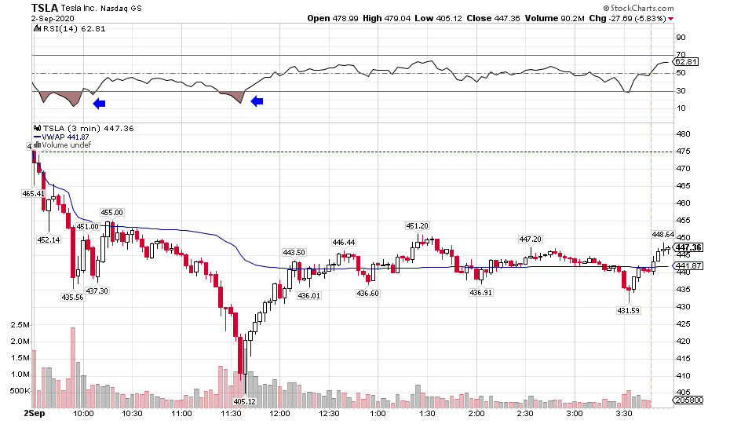The image size is (730, 424).
Task: Click the 436.91 price annotation
Action: (x=481, y=293)
